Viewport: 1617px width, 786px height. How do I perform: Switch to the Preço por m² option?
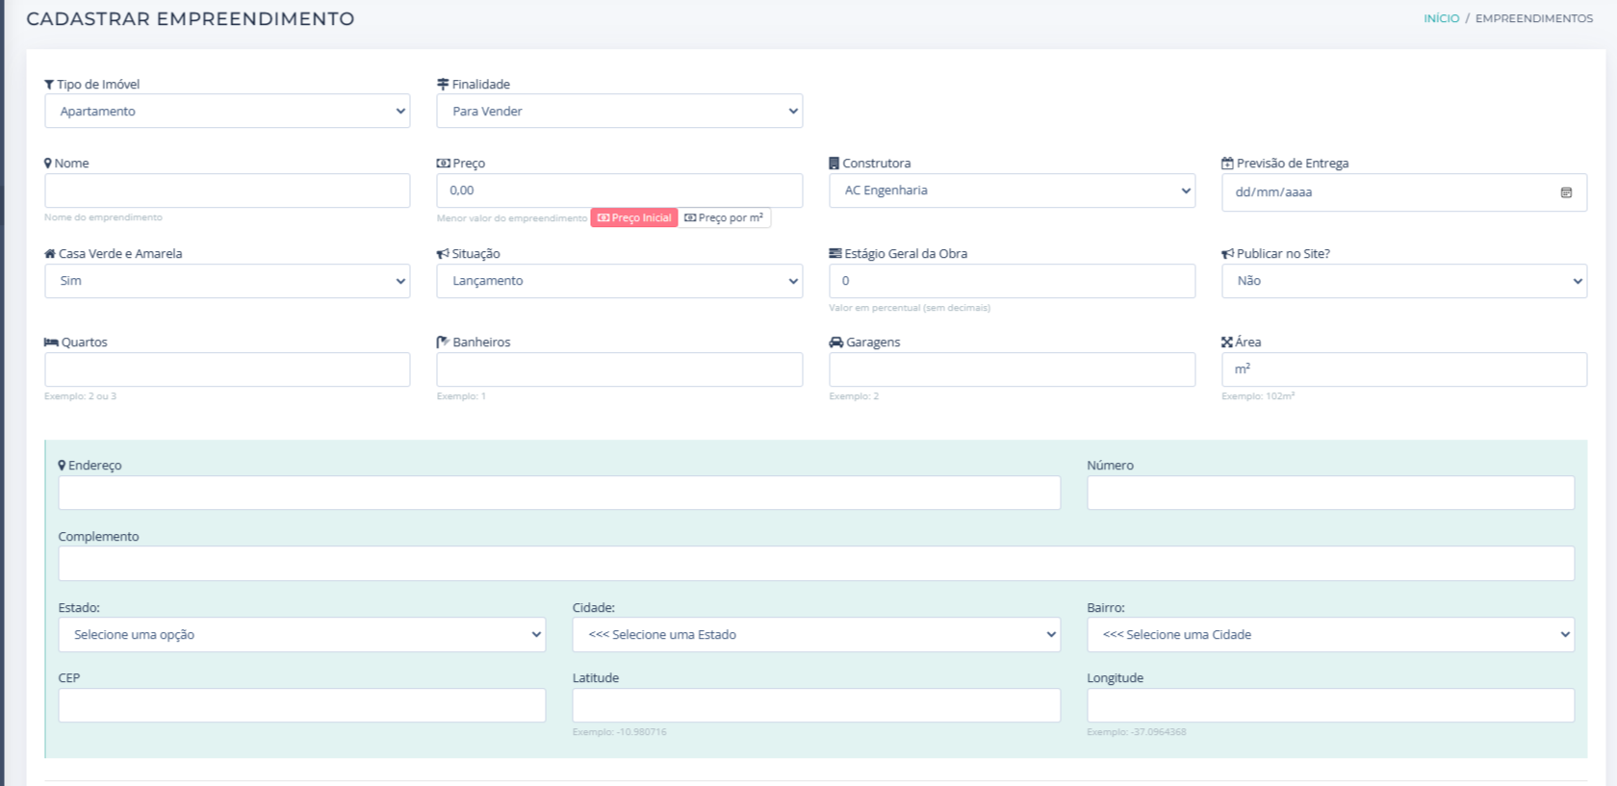pos(724,218)
